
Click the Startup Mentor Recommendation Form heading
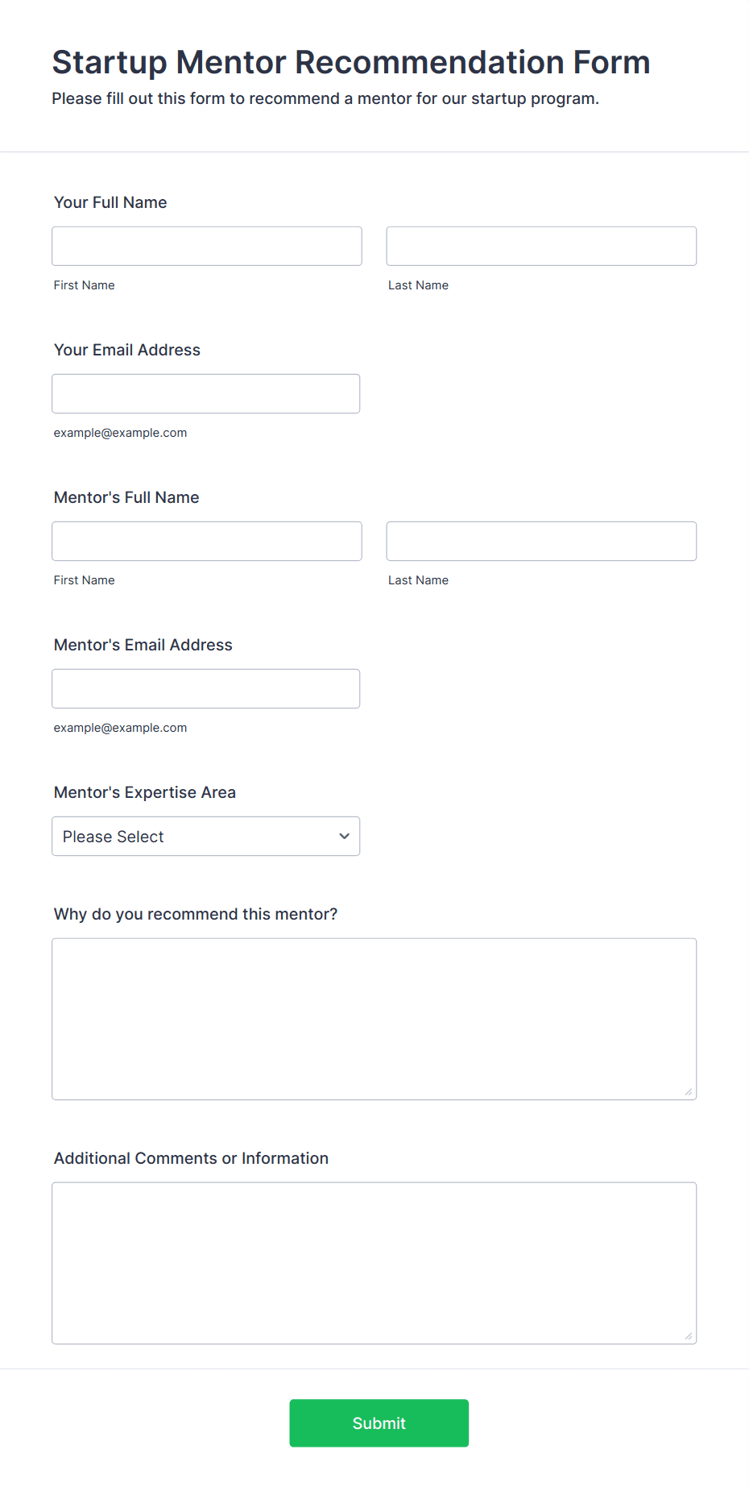[x=351, y=62]
